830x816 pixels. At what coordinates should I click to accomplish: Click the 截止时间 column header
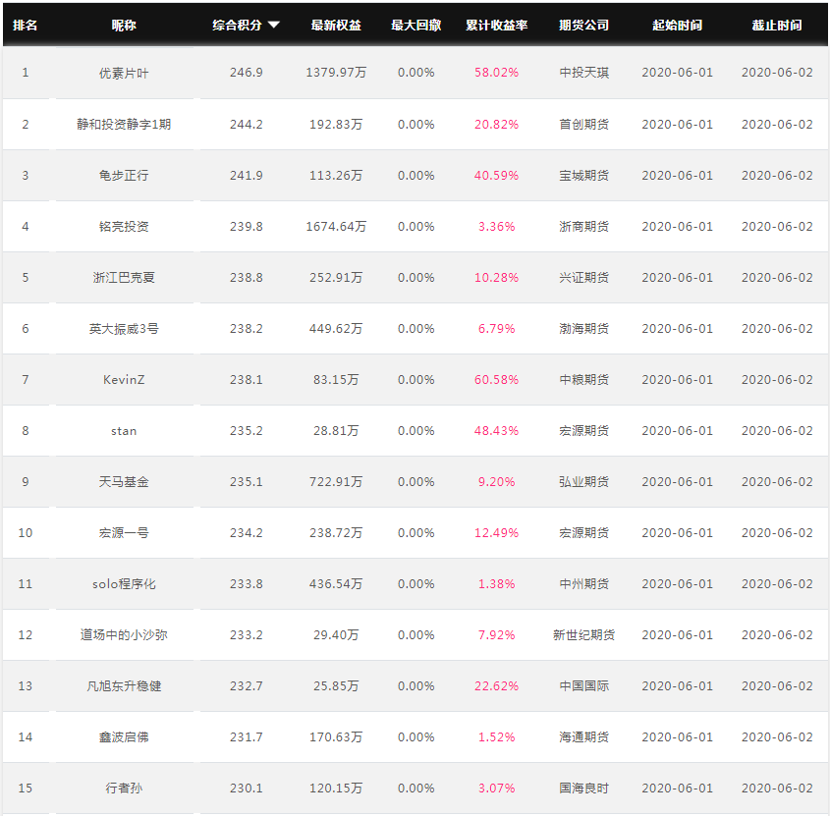[x=777, y=25]
